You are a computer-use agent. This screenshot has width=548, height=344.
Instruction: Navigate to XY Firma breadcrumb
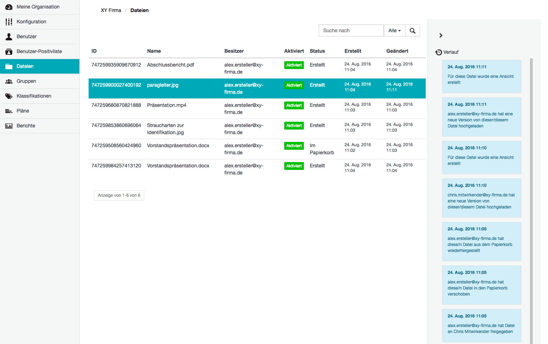coord(111,10)
